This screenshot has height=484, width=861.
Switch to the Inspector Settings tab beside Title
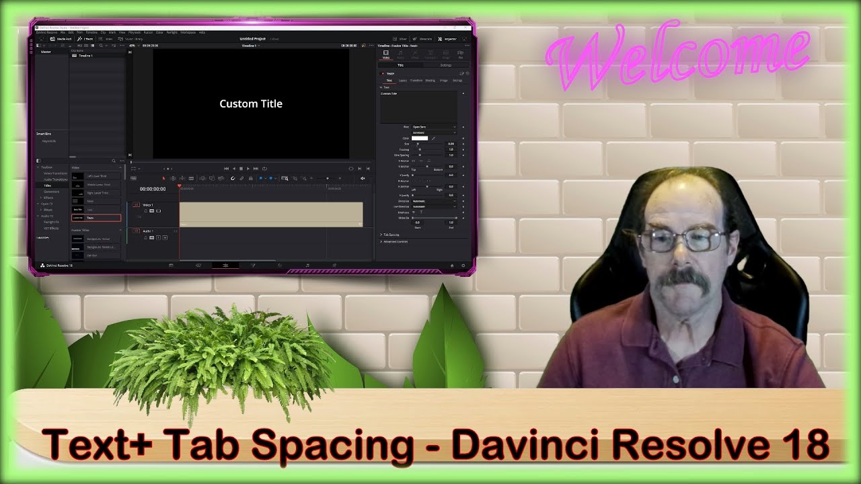(446, 65)
